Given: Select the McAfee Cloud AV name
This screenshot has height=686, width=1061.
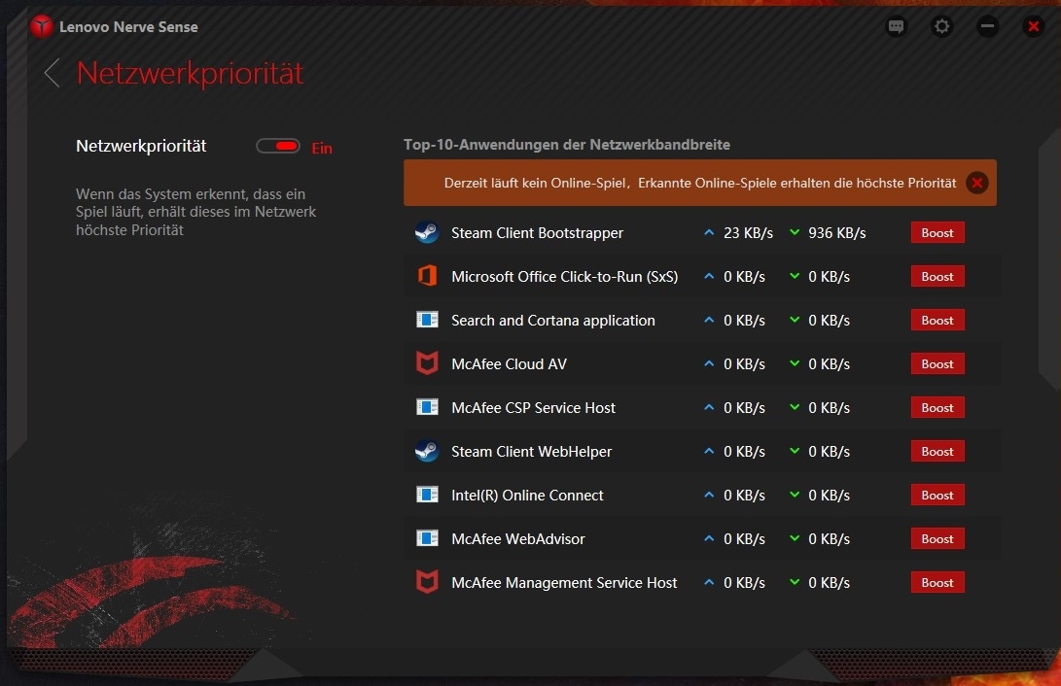Looking at the screenshot, I should pyautogui.click(x=509, y=364).
